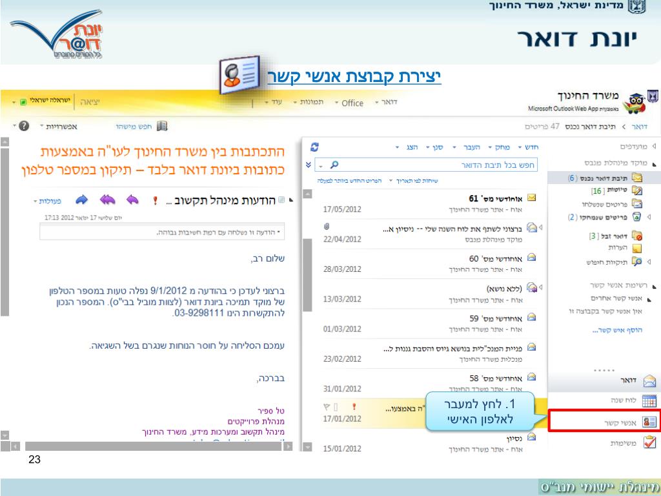Click envelope icon of אוחודשי מס' 60
This screenshot has width=661, height=496.
coord(532,257)
